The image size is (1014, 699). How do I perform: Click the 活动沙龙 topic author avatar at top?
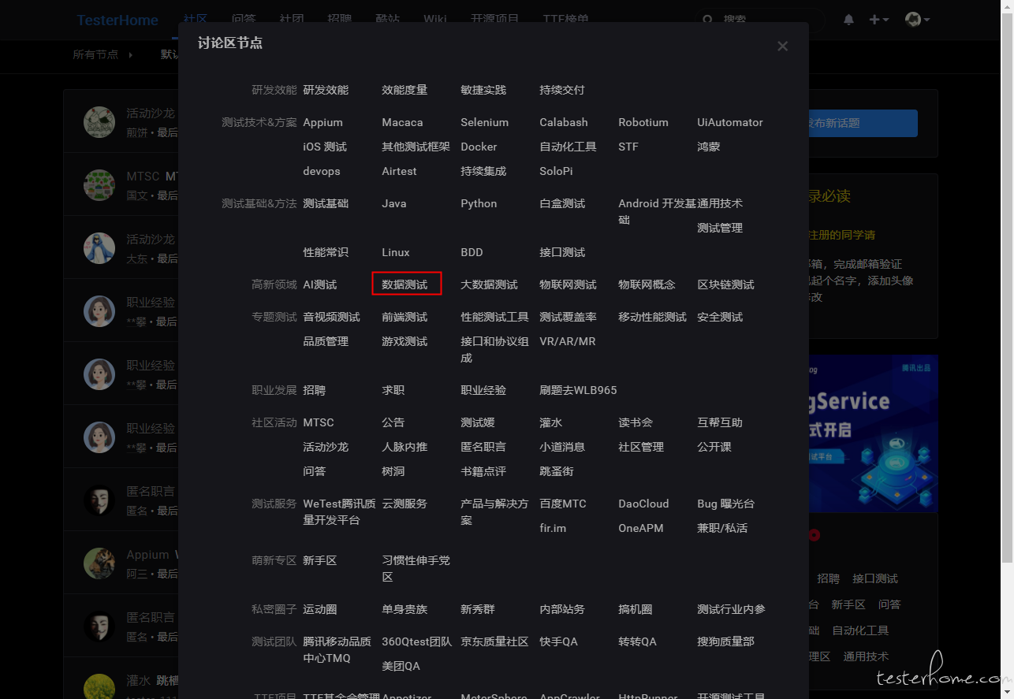[99, 122]
